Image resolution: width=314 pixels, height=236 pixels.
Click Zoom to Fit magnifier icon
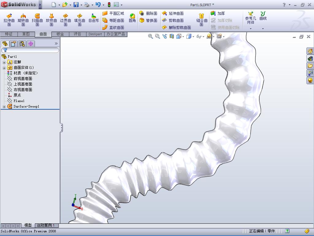(150, 36)
